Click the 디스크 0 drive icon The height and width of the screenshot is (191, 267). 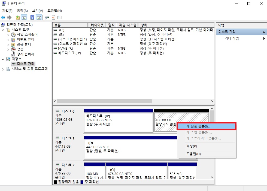point(58,110)
